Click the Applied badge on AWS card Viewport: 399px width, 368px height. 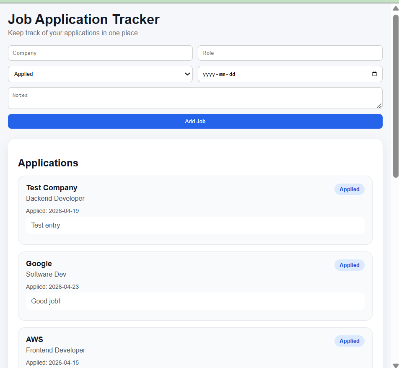350,341
